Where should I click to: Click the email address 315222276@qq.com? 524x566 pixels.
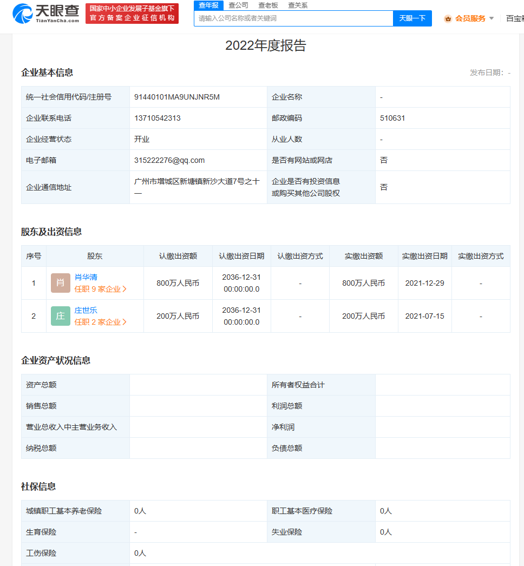coord(169,160)
